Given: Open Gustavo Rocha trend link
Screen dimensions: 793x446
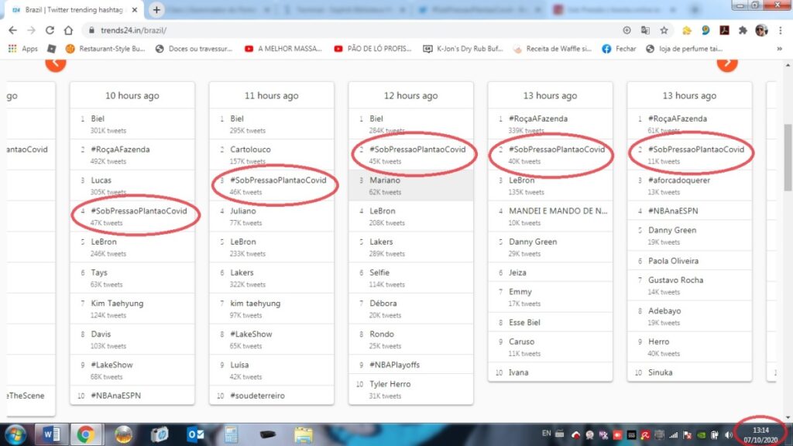Looking at the screenshot, I should 675,280.
